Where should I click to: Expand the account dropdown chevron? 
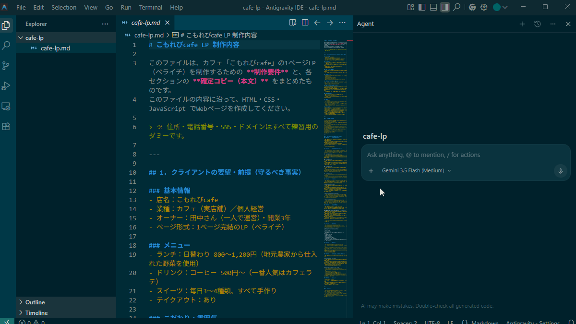pos(505,7)
